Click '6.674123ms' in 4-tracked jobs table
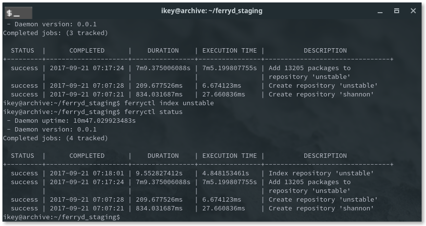The image size is (426, 226). click(222, 200)
